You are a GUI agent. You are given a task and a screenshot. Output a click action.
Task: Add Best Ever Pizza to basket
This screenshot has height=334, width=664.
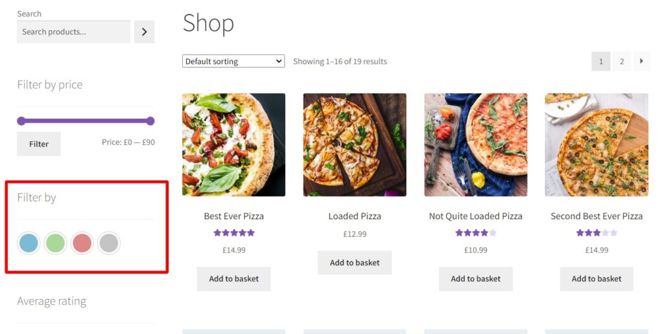tap(233, 279)
